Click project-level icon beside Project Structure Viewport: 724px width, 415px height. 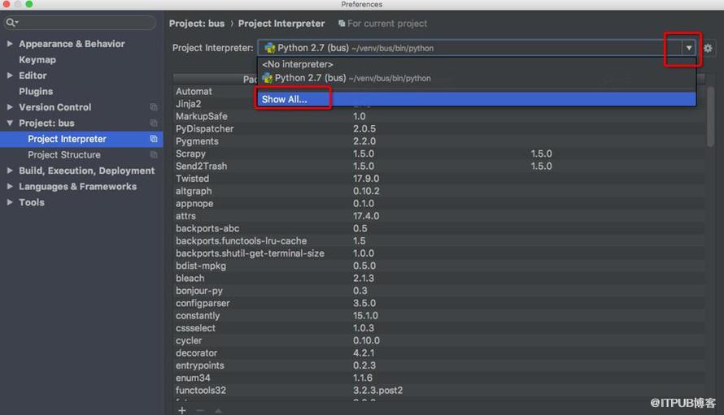[154, 155]
